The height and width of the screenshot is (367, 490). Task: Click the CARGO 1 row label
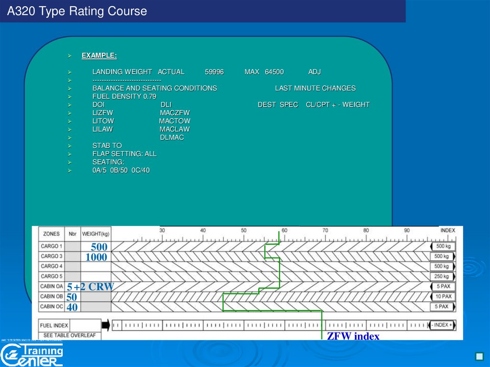click(x=52, y=246)
